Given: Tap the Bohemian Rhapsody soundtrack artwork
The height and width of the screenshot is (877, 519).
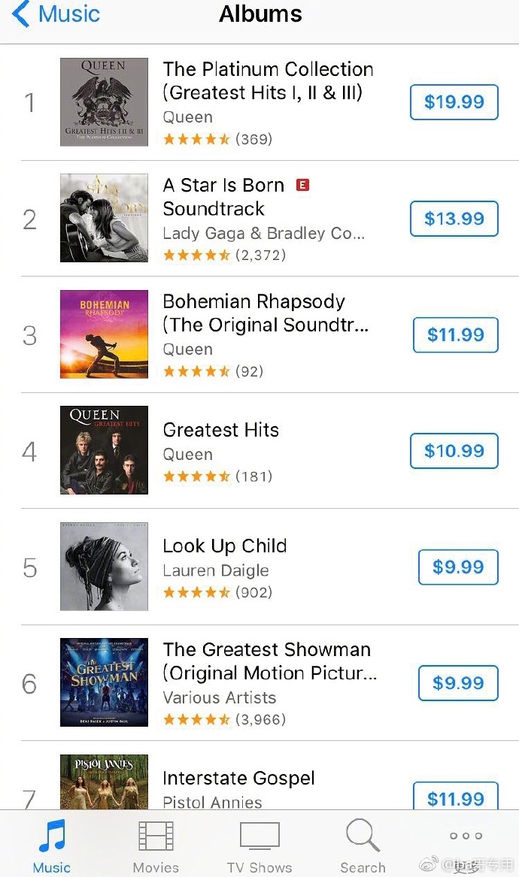Looking at the screenshot, I should (104, 334).
